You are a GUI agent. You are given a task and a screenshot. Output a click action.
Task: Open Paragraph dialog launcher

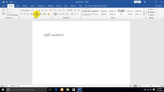click(x=80, y=18)
